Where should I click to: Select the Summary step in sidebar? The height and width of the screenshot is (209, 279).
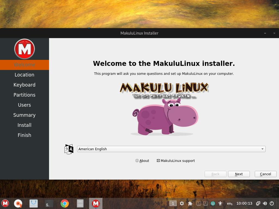click(24, 115)
